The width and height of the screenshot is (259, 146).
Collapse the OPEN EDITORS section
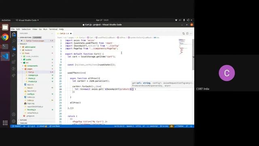(25, 38)
